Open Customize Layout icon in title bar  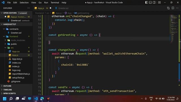click(160, 3)
